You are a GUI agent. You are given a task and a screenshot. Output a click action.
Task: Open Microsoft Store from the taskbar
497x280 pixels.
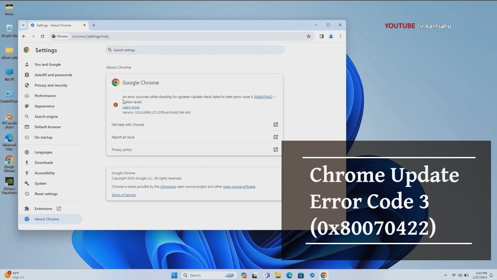(301, 275)
